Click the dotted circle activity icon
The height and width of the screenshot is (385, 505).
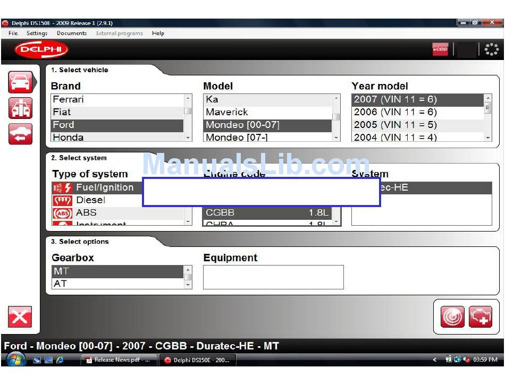492,49
